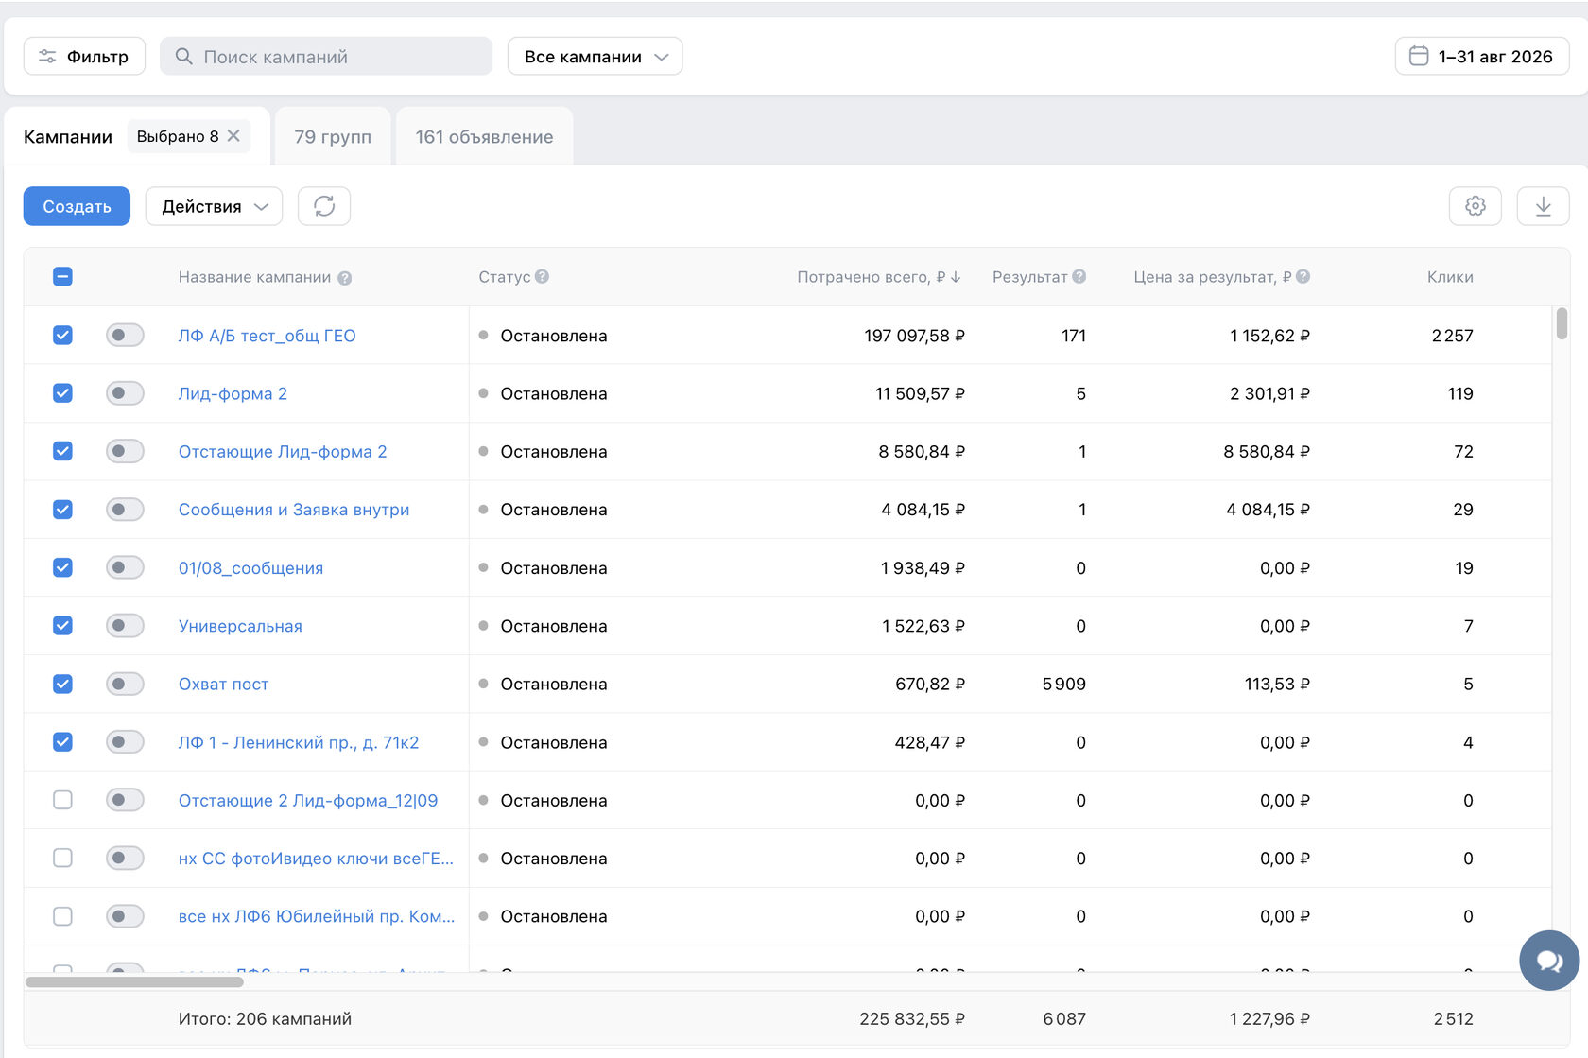The height and width of the screenshot is (1058, 1588).
Task: Enable the 'Универсальная' campaign switch
Action: pyautogui.click(x=125, y=625)
